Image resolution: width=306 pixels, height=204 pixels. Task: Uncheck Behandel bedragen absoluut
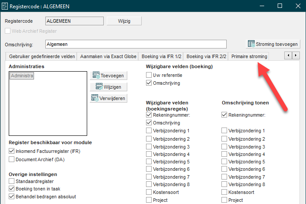coord(12,197)
